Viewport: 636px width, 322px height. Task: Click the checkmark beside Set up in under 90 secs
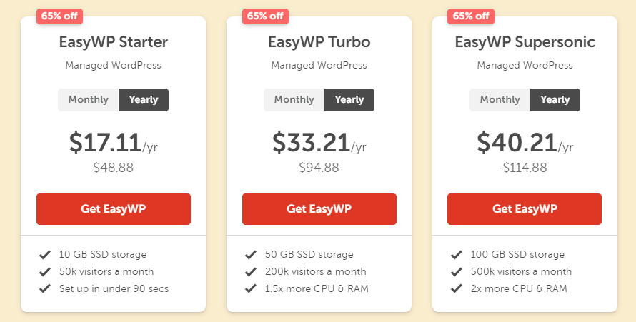point(44,288)
